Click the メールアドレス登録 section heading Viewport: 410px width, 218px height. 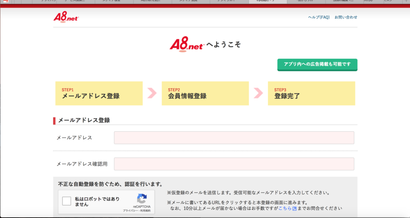tap(84, 120)
